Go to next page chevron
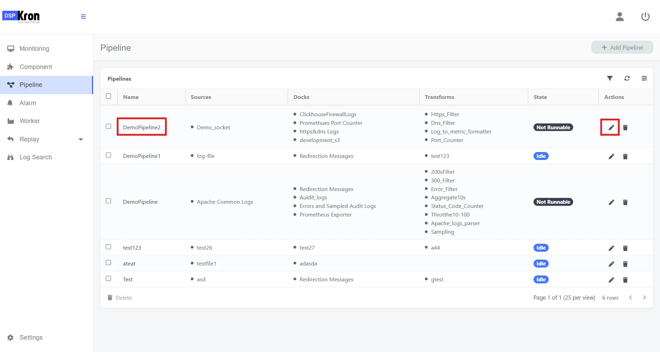The height and width of the screenshot is (352, 660). tap(644, 298)
